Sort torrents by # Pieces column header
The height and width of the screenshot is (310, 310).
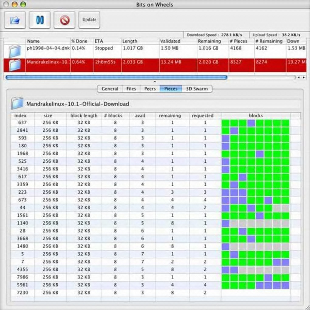(241, 41)
